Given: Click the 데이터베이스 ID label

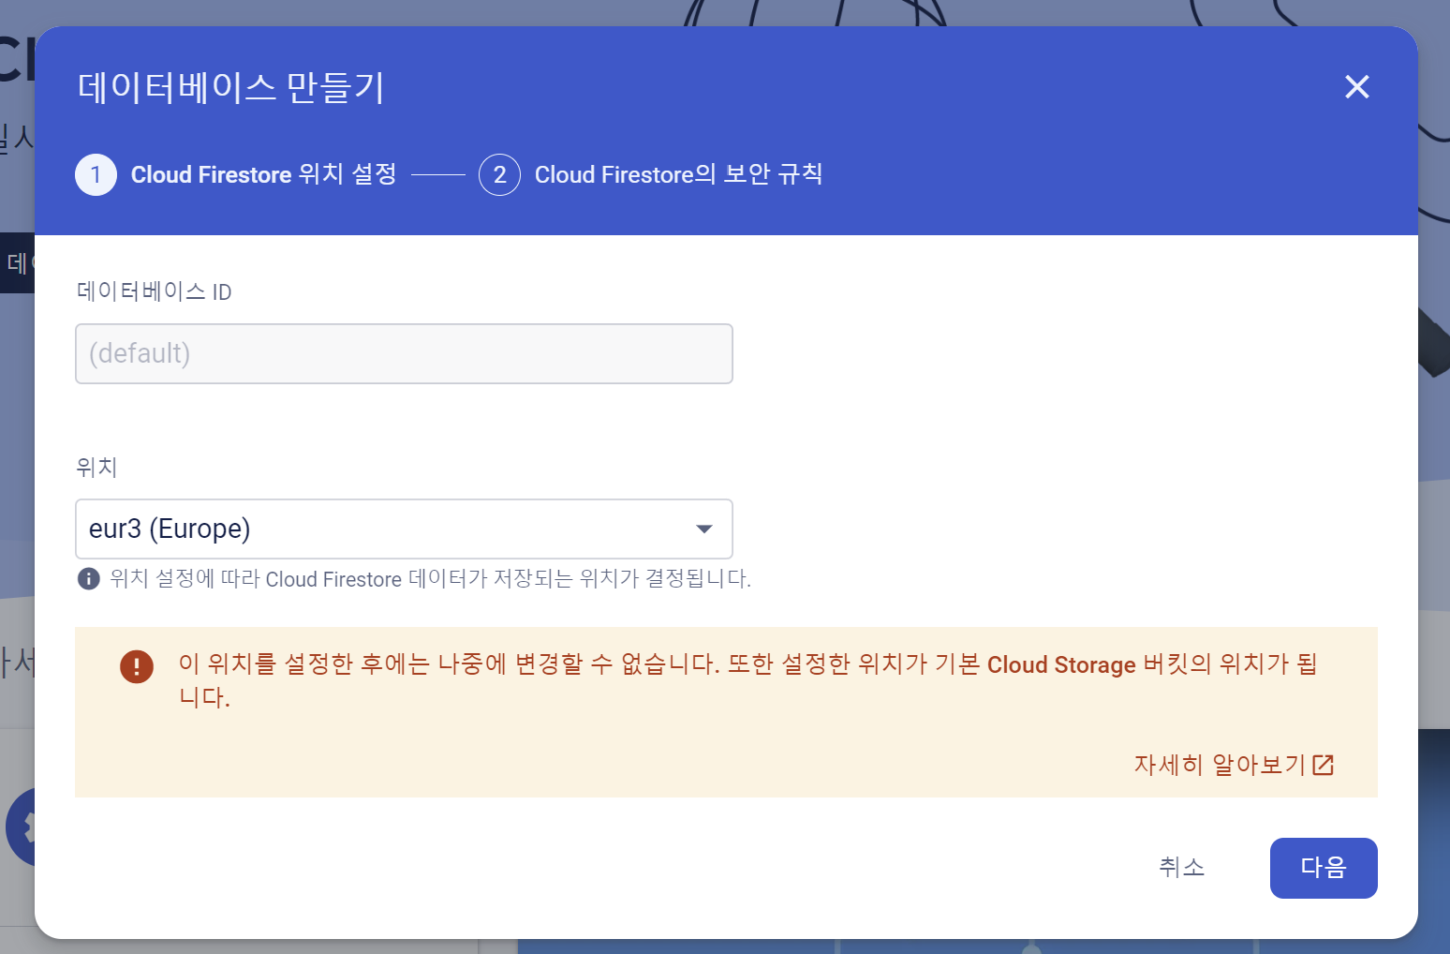Looking at the screenshot, I should [155, 291].
